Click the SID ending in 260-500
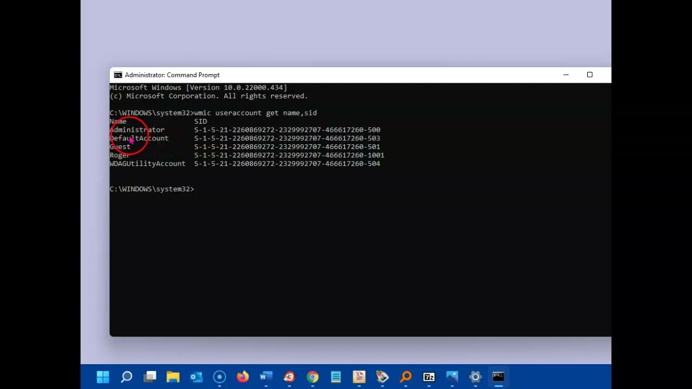This screenshot has width=692, height=389. (287, 130)
